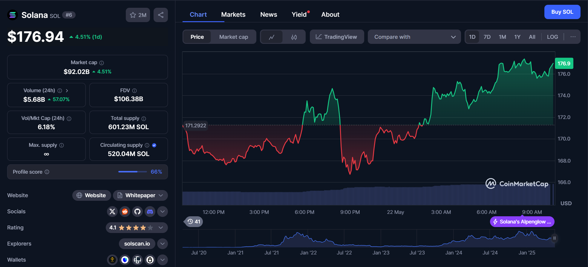Open the News tab
Viewport: 588px width, 267px height.
pos(269,15)
